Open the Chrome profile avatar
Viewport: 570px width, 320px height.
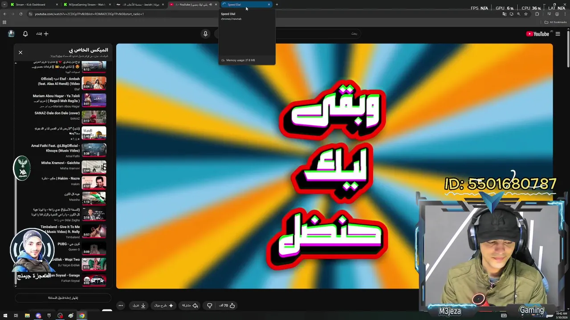pyautogui.click(x=557, y=14)
